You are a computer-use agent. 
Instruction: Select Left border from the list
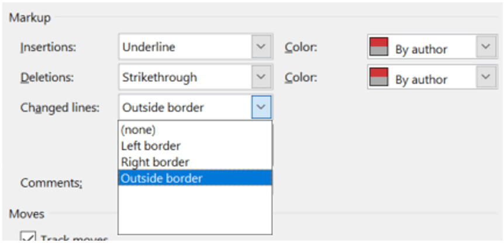click(x=151, y=146)
